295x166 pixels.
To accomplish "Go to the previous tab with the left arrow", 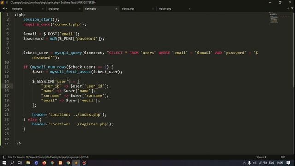I will coord(3,8).
